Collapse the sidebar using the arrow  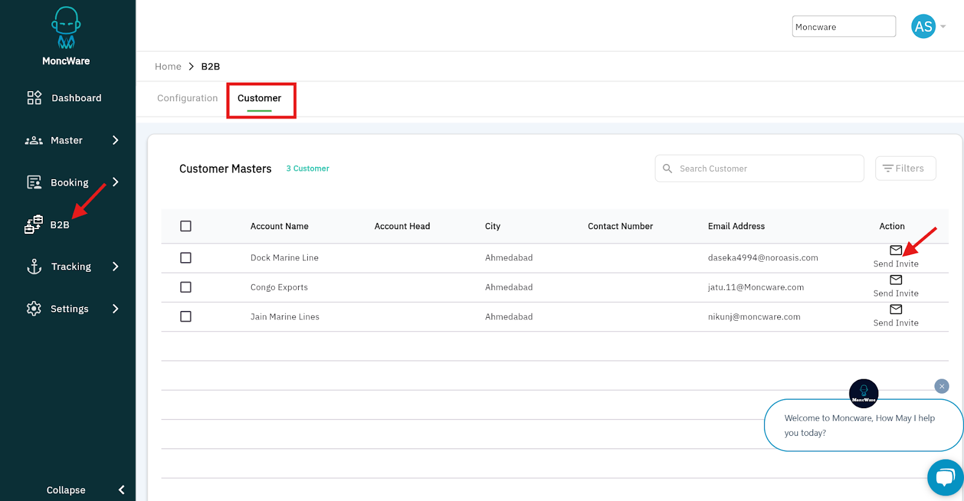click(122, 490)
